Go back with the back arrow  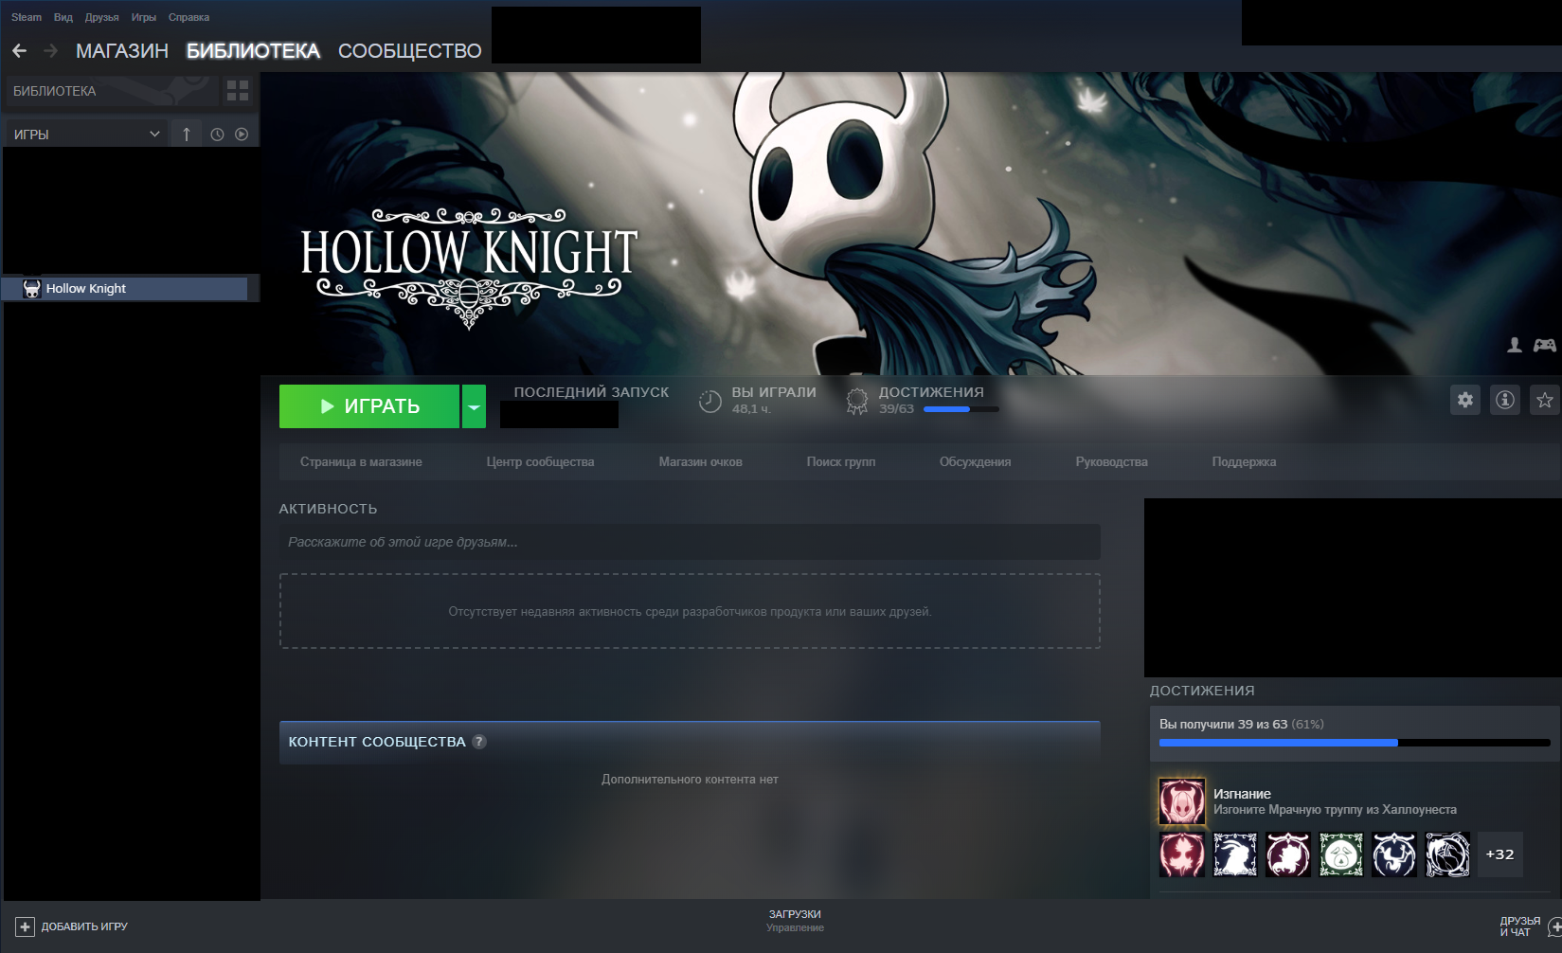pyautogui.click(x=20, y=51)
